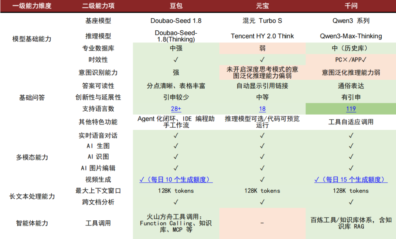Click the Tencent HY 2.0 Think cell
This screenshot has width=396, height=239.
262,36
